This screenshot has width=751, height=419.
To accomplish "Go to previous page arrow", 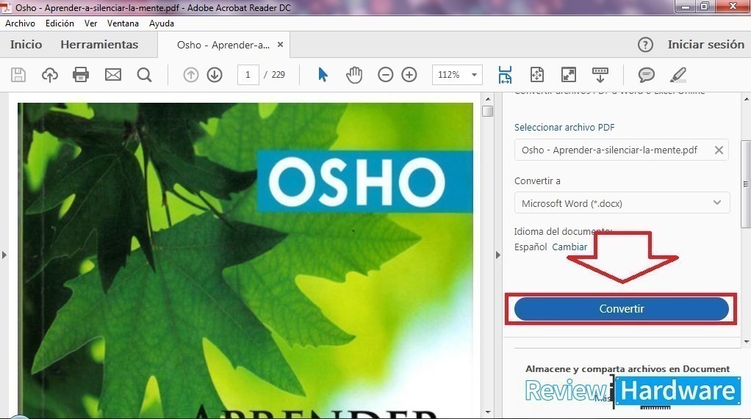I will 190,75.
